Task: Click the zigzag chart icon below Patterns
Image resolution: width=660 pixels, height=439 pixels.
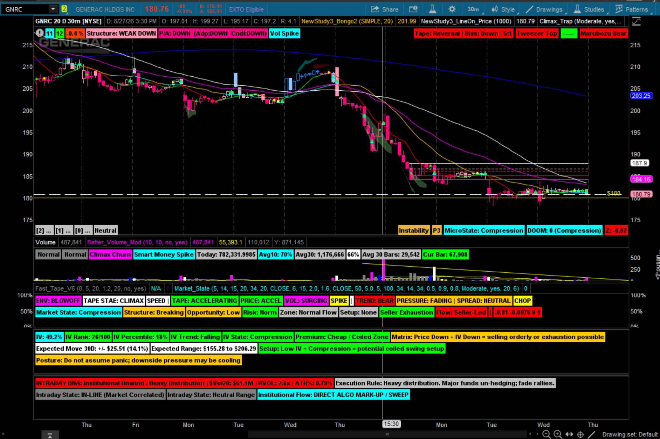Action: tap(636, 22)
